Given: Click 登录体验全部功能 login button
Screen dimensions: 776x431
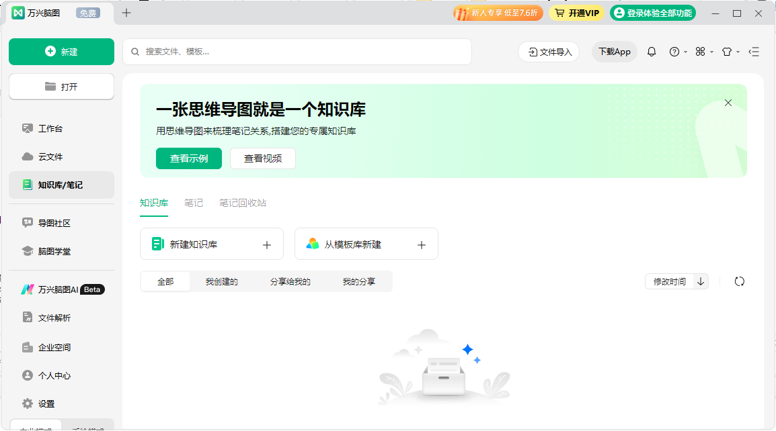Looking at the screenshot, I should [x=653, y=13].
